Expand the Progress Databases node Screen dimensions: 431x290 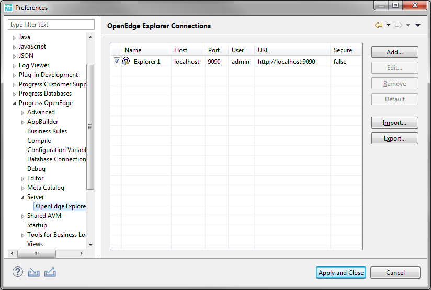[x=14, y=94]
